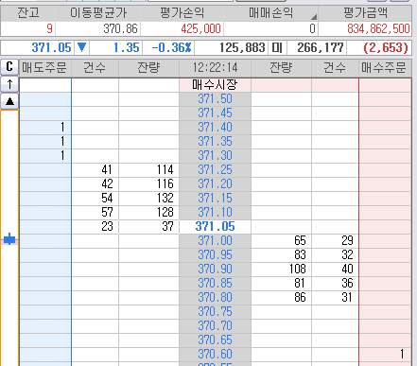The image size is (417, 366).
Task: Click buy order cell showing 1 at 370.60
Action: pos(385,355)
